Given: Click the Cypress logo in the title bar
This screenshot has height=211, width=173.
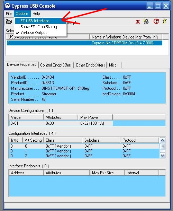Looking at the screenshot, I should (7, 6).
